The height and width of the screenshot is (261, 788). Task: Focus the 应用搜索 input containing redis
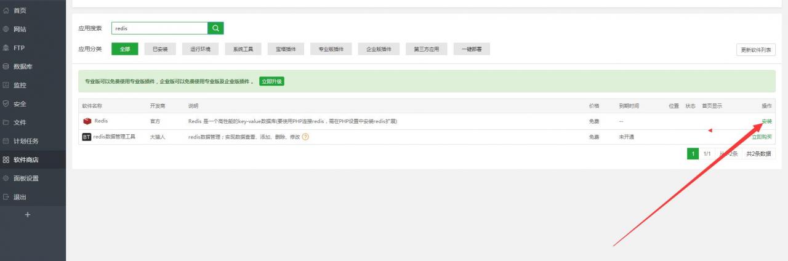click(159, 28)
